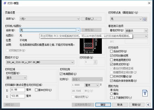Click the 确定 button
154x110 pixels.
coord(103,105)
